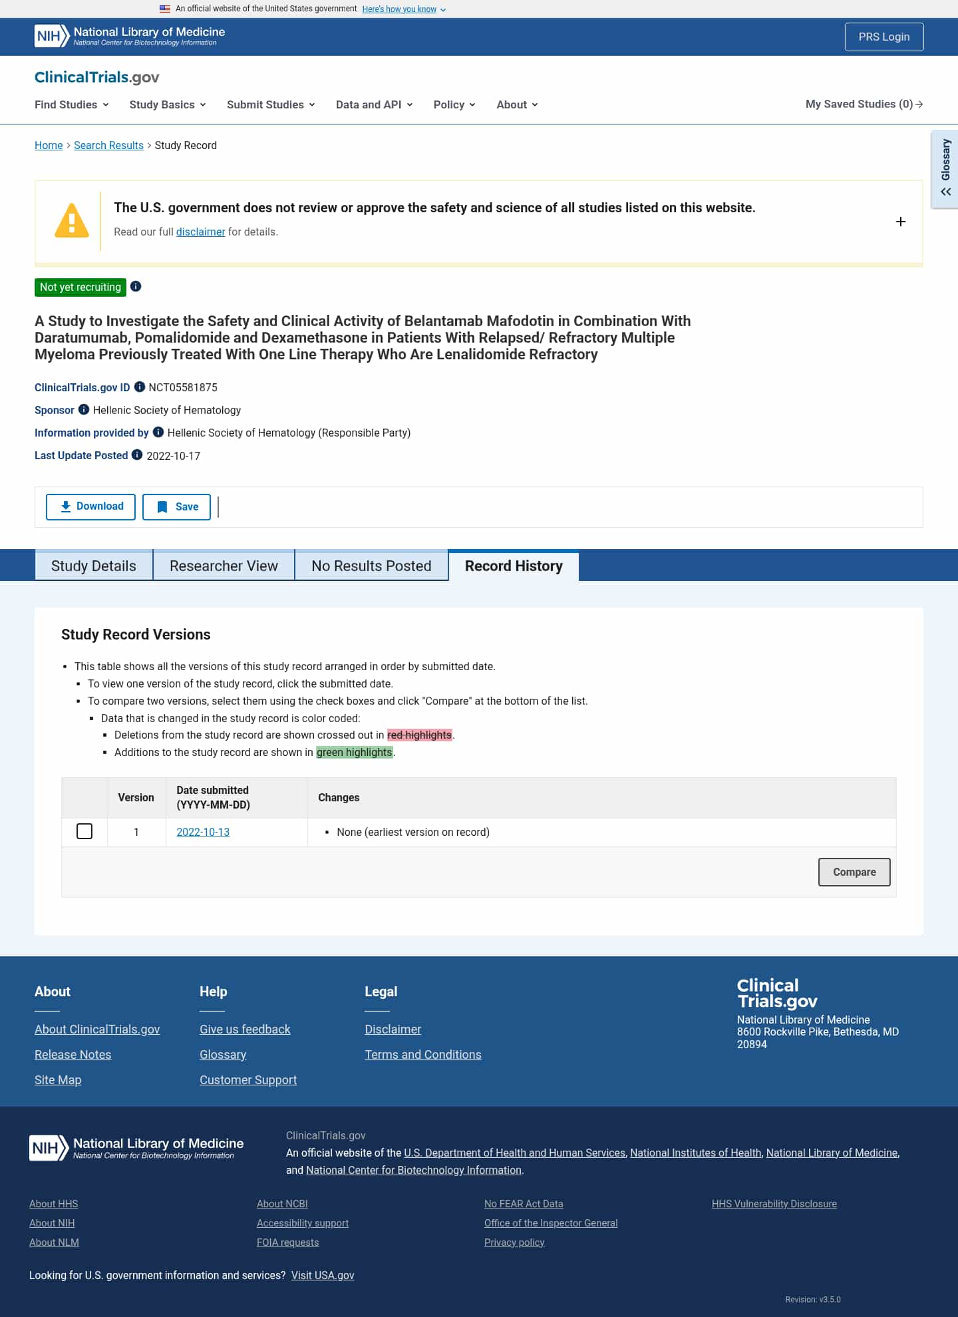This screenshot has width=958, height=1317.
Task: Click the U.S. flag icon in the banner
Action: [165, 9]
